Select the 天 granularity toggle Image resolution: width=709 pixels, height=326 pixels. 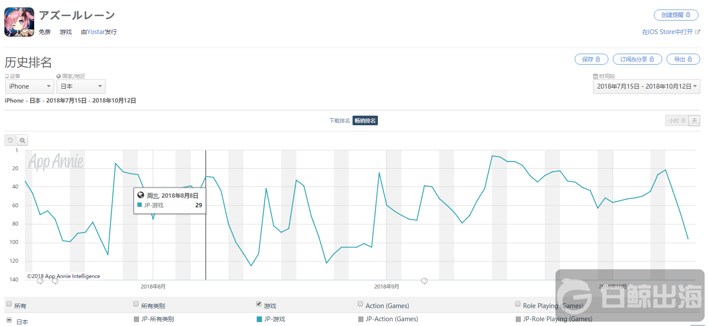(x=695, y=121)
